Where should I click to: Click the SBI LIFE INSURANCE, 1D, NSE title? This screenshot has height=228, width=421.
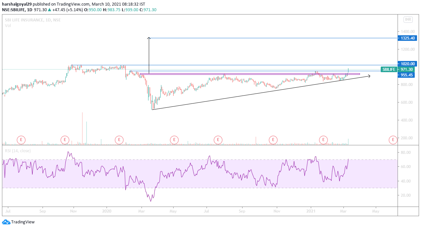pos(33,20)
